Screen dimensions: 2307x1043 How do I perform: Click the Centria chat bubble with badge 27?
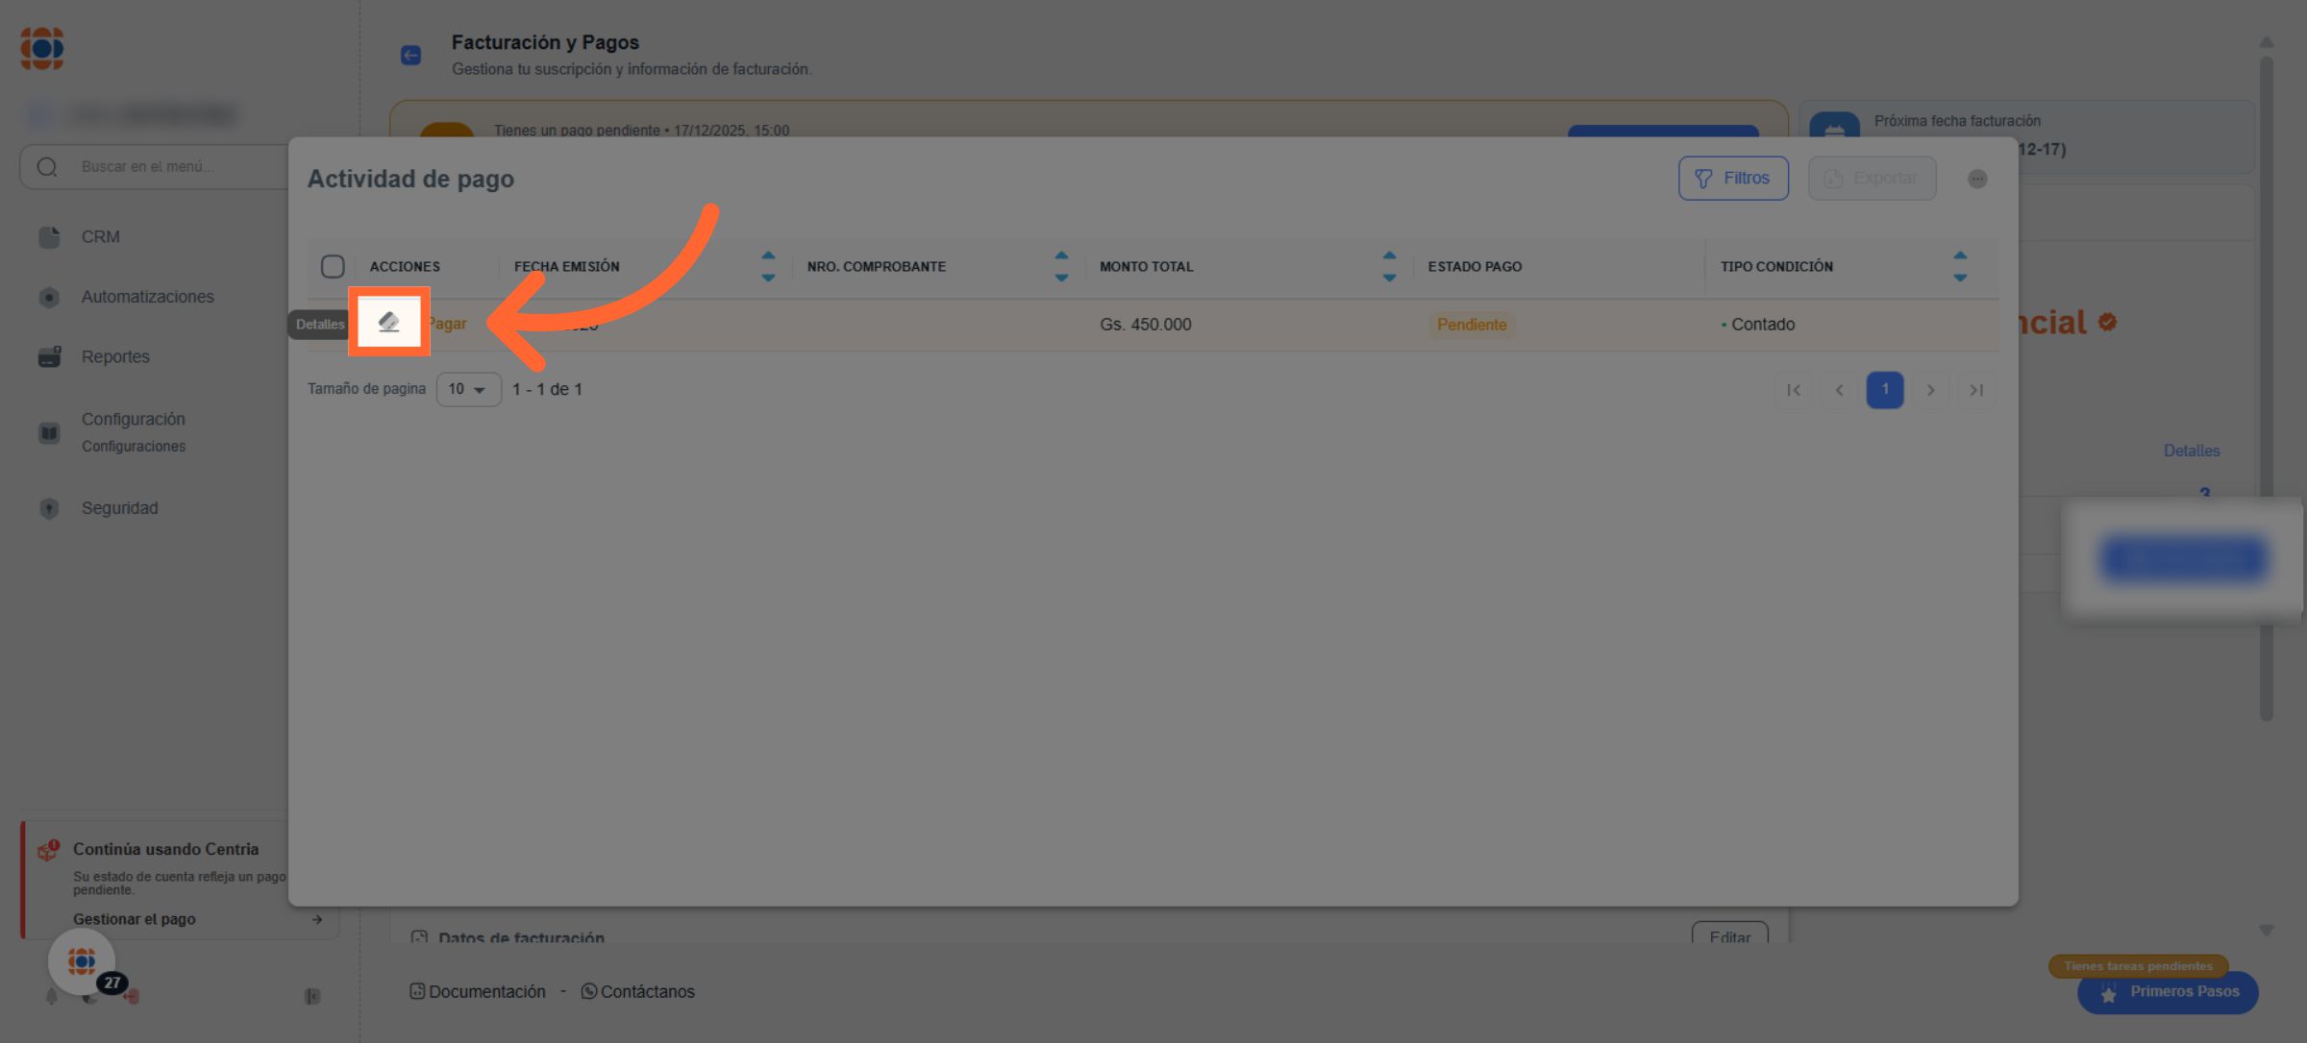(x=83, y=961)
